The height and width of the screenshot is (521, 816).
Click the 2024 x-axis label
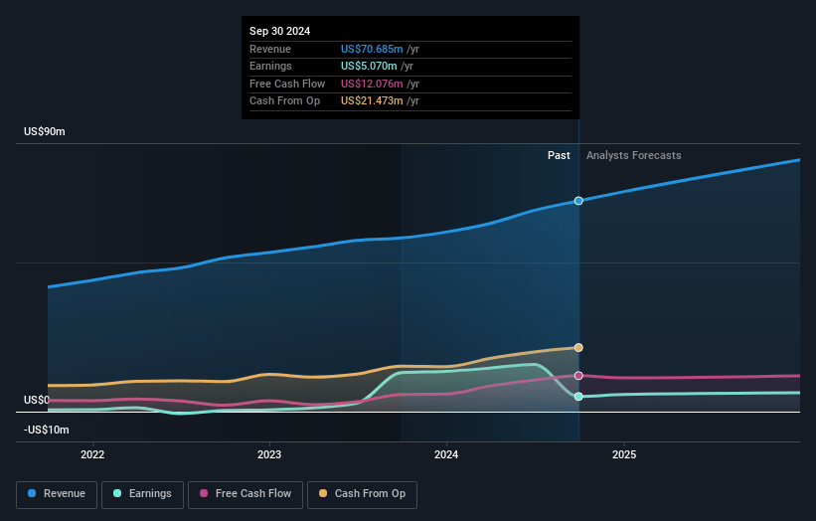[446, 454]
